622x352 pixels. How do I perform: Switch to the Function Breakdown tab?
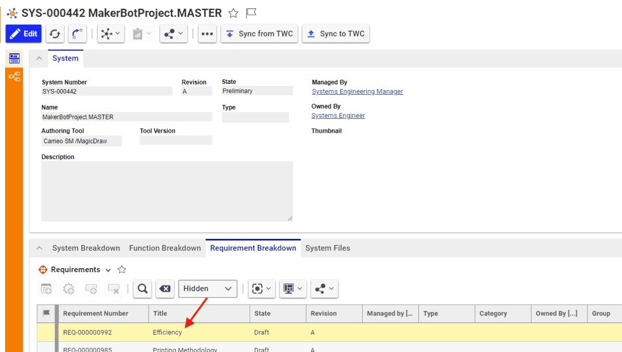pos(165,248)
